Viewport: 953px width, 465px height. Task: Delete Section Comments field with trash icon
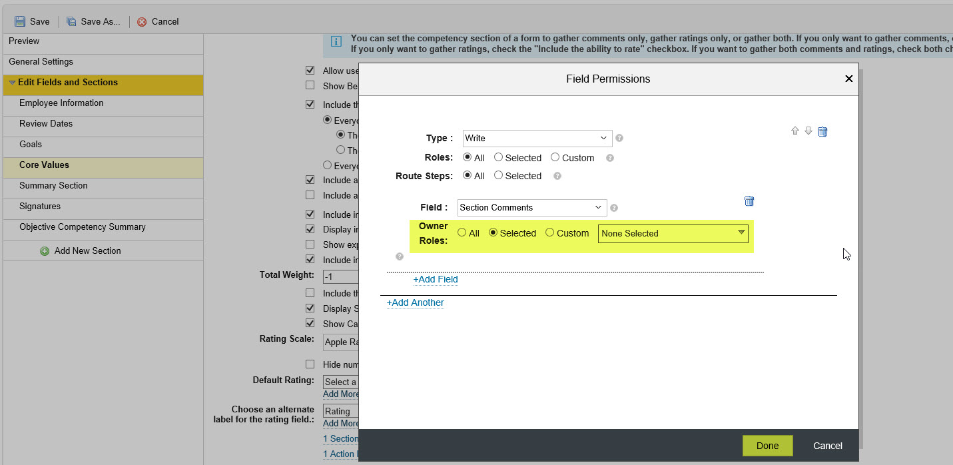pyautogui.click(x=749, y=201)
